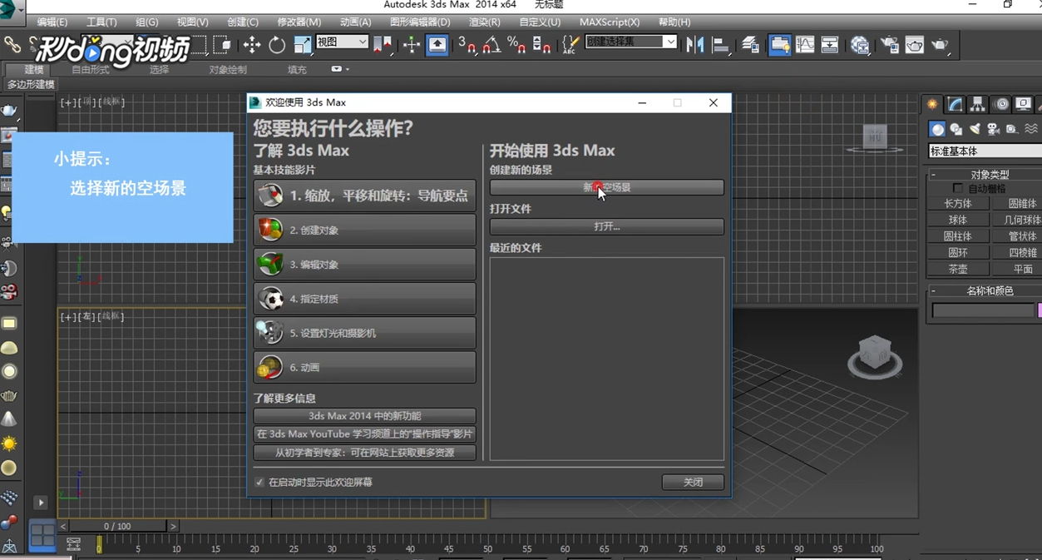This screenshot has height=560, width=1042.
Task: Select the Shapes category icon
Action: [956, 129]
